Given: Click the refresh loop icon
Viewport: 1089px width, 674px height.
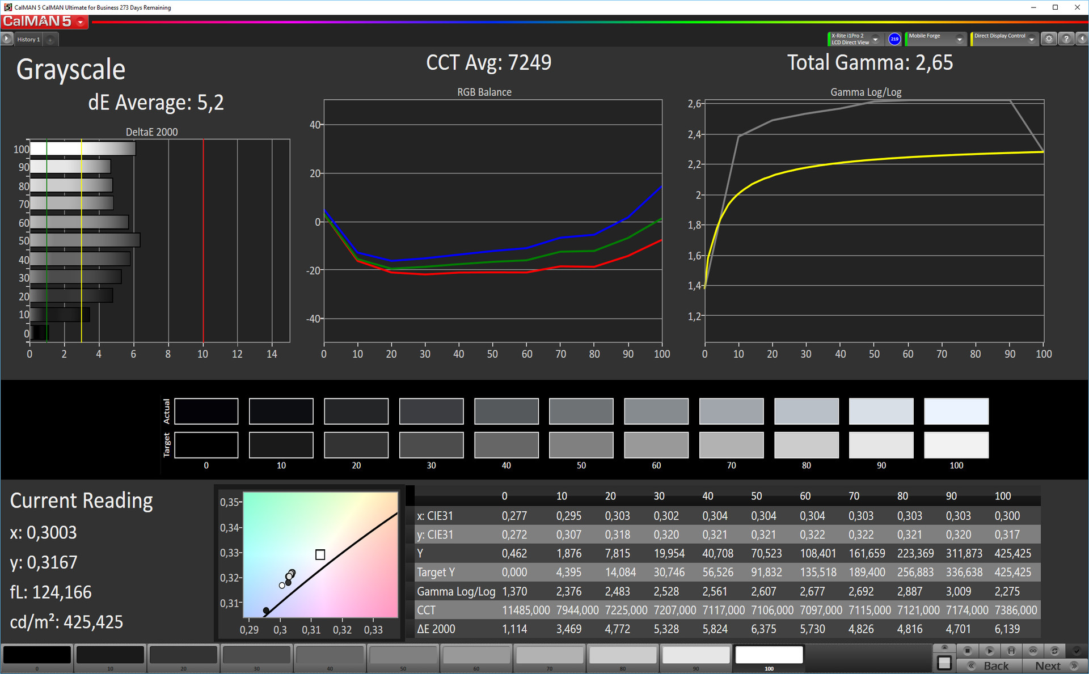Looking at the screenshot, I should coord(1054,651).
